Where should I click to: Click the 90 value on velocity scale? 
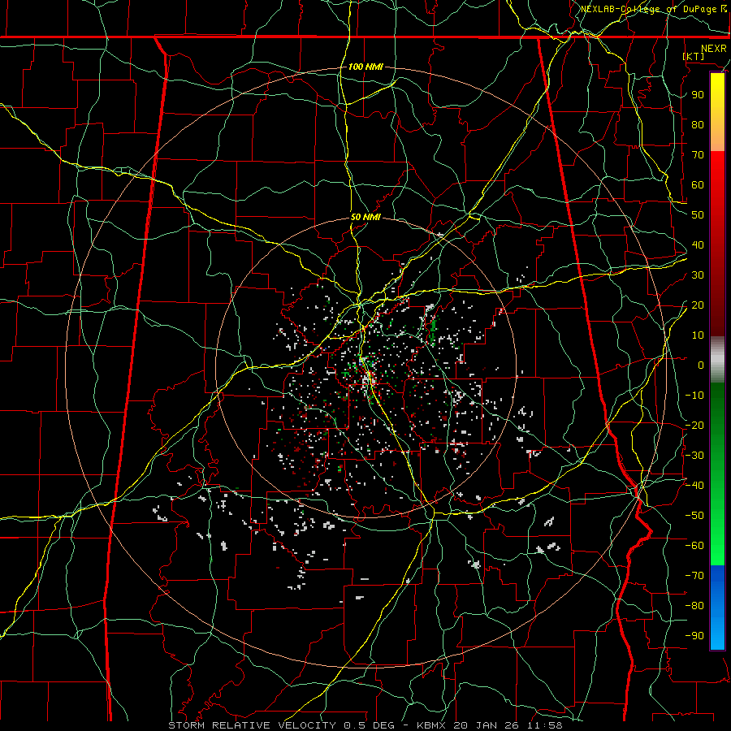click(698, 95)
